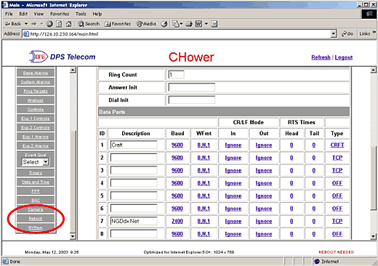Image resolution: width=378 pixels, height=266 pixels.
Task: Expand the address bar dropdown
Action: coord(334,34)
